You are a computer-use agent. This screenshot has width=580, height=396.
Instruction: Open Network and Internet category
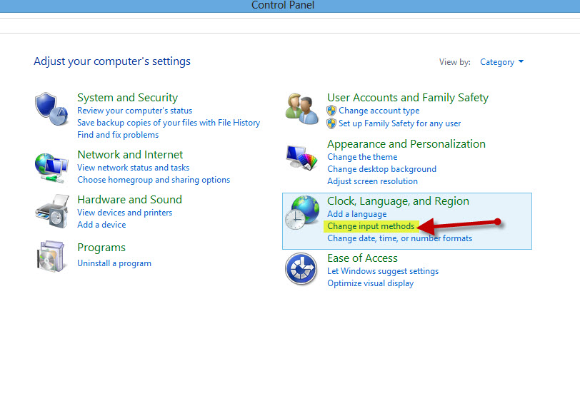130,154
